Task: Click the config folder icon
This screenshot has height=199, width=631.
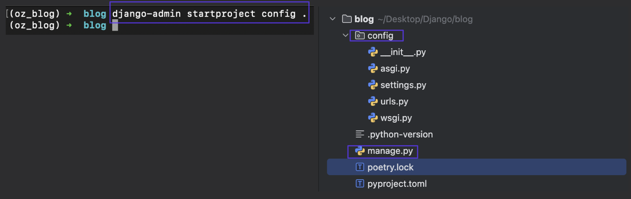Action: (x=360, y=36)
